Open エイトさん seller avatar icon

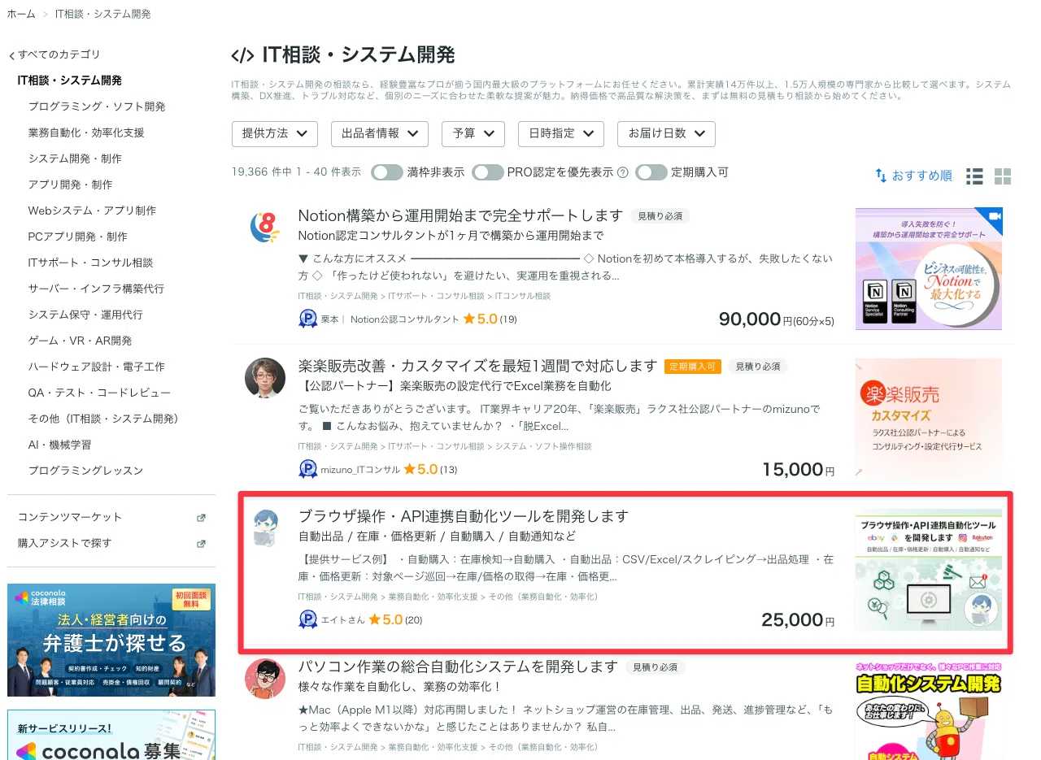(265, 528)
